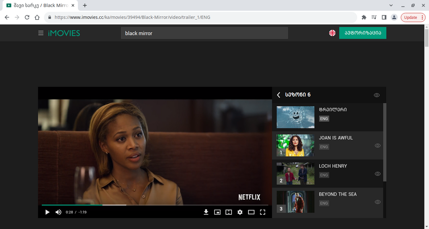Click the red Update button in Chrome

click(413, 17)
